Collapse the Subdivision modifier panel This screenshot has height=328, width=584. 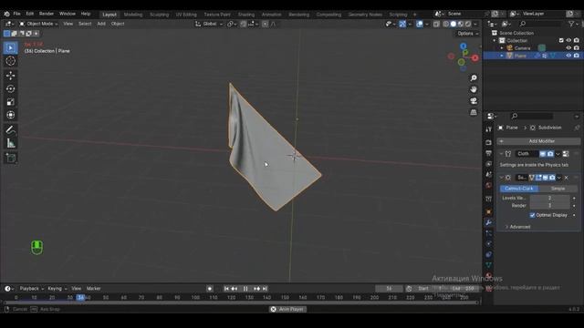pyautogui.click(x=501, y=178)
